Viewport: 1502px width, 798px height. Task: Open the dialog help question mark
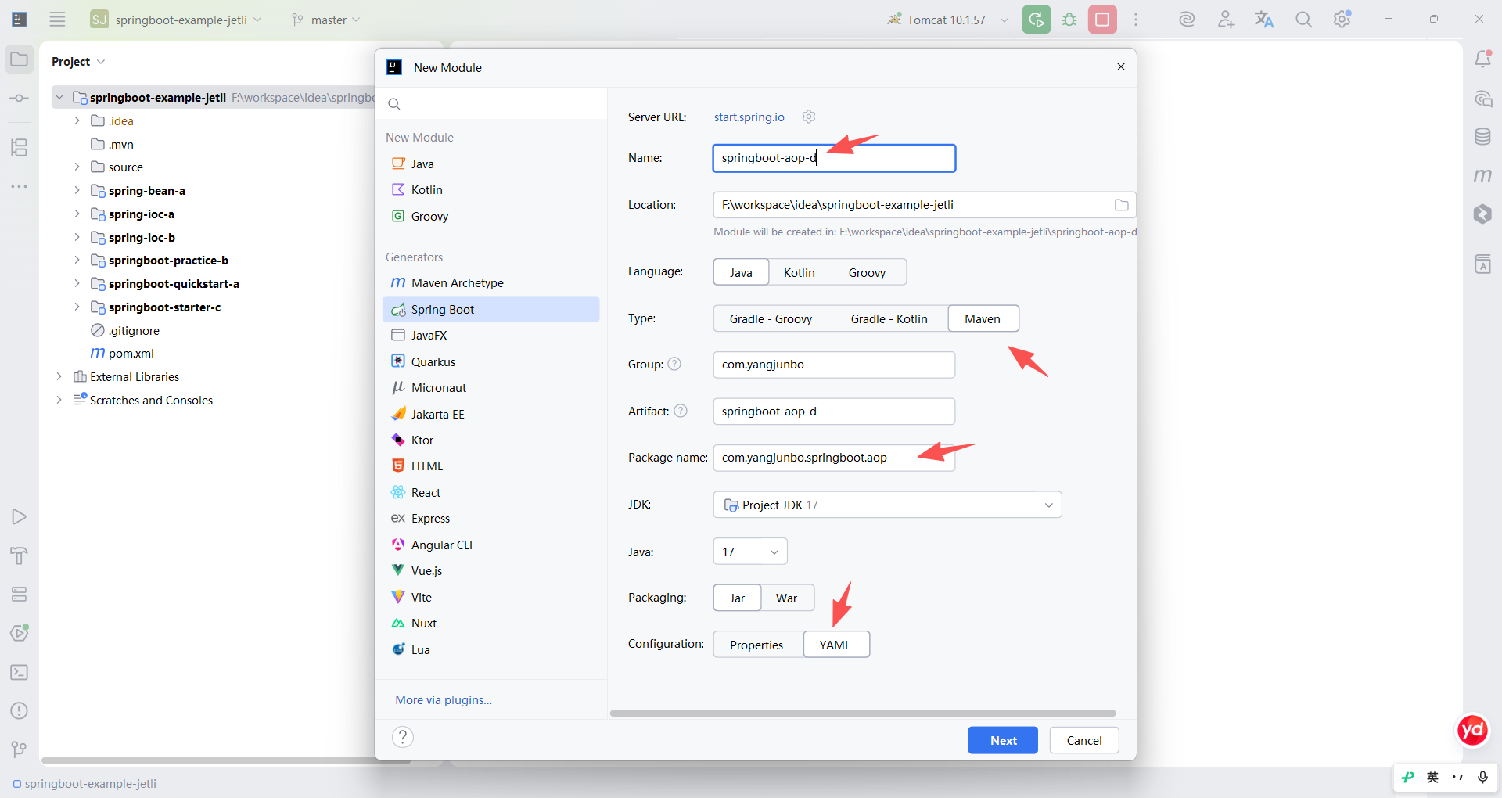pos(403,737)
